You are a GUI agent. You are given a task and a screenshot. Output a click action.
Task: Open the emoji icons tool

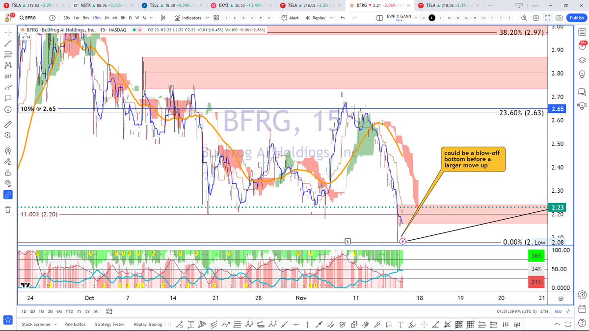[x=7, y=109]
